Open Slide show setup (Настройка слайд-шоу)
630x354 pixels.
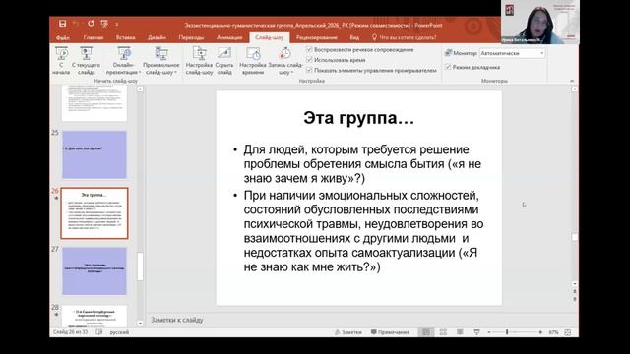[x=199, y=61]
